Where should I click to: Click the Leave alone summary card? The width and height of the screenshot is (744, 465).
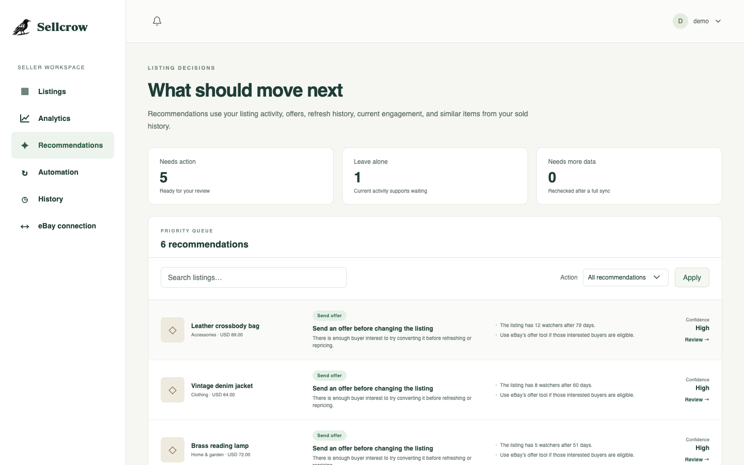click(435, 176)
